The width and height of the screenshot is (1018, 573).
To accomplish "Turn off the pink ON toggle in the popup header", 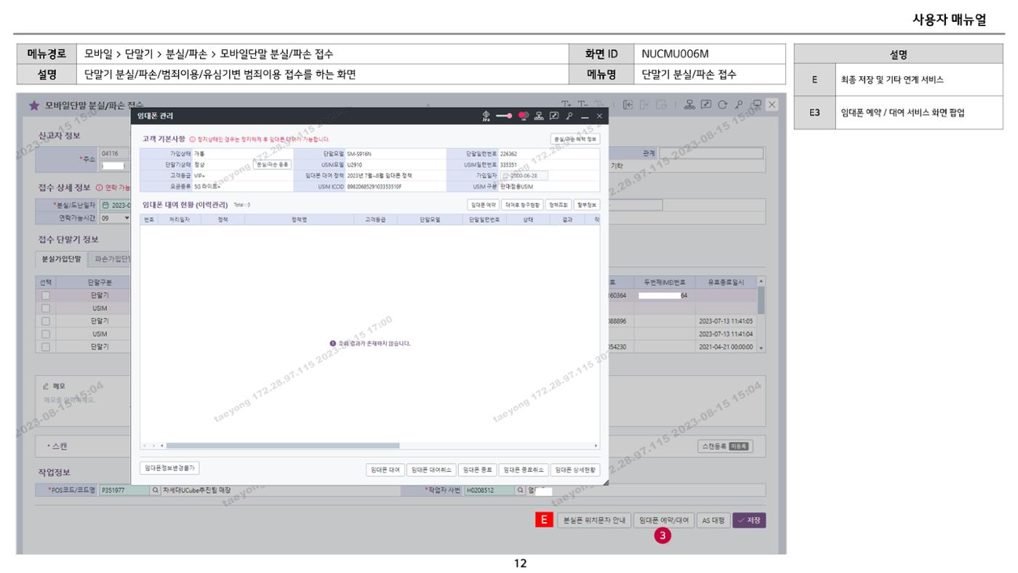I will pos(524,116).
